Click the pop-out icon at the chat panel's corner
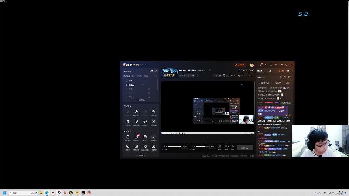 pyautogui.click(x=289, y=77)
